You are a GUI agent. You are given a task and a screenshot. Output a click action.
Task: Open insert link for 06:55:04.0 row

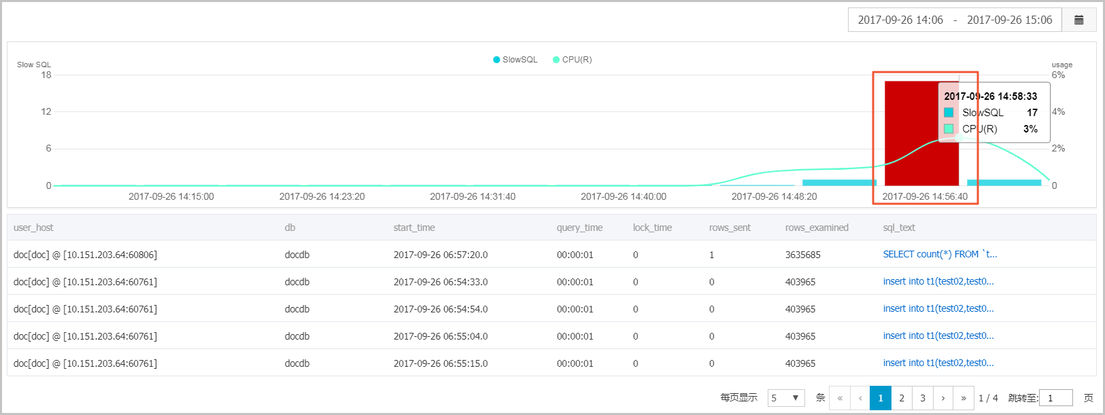pyautogui.click(x=938, y=336)
